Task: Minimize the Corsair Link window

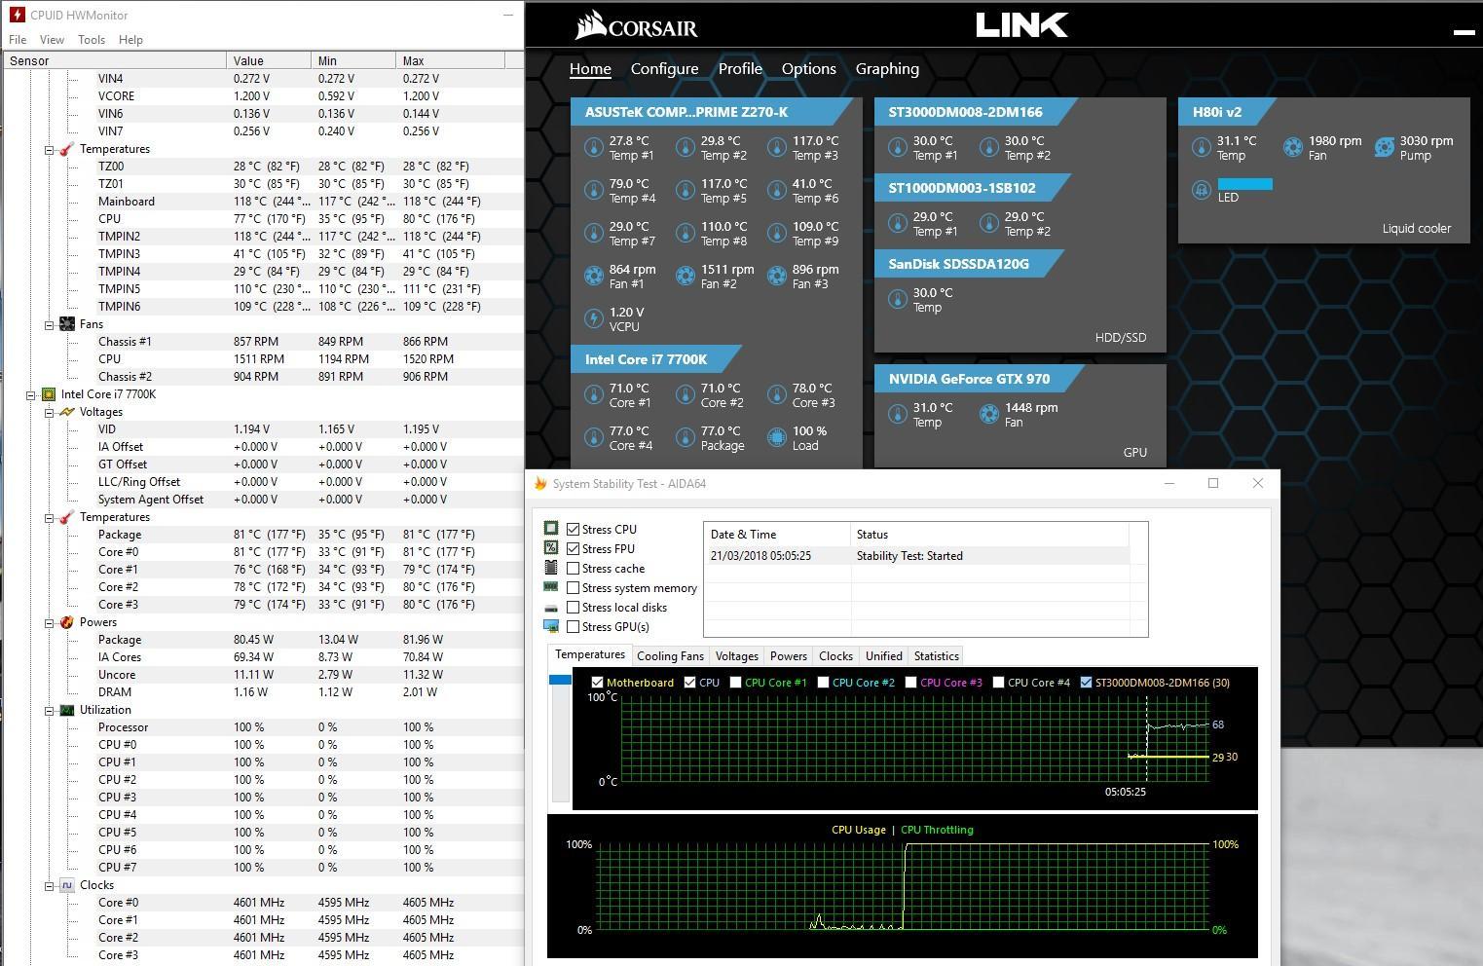Action: [1464, 31]
